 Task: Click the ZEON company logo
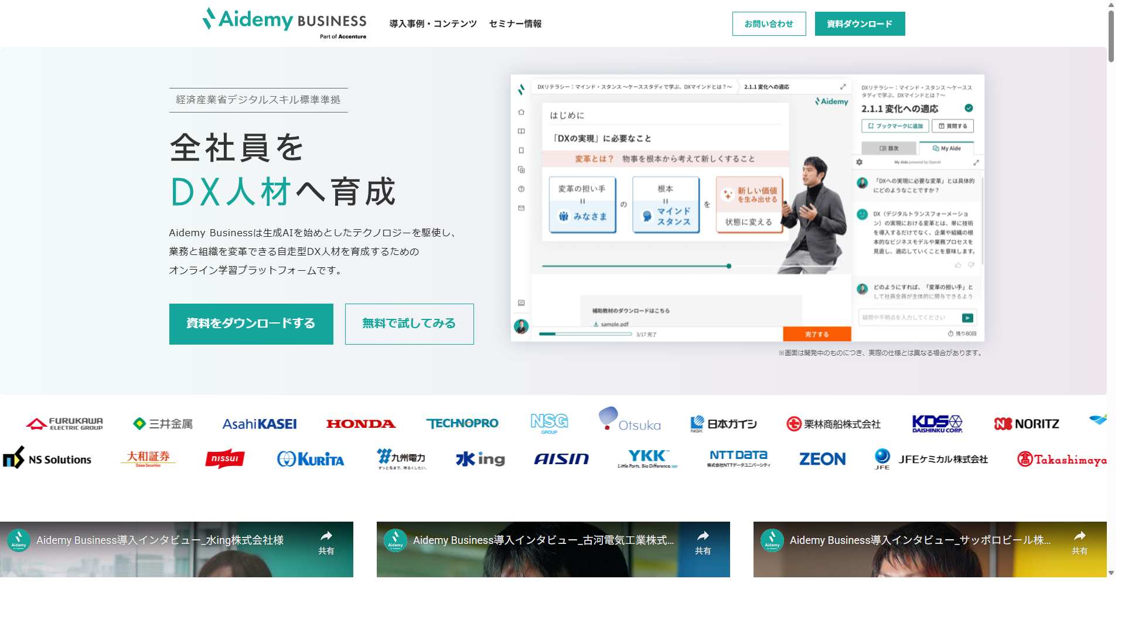tap(822, 459)
